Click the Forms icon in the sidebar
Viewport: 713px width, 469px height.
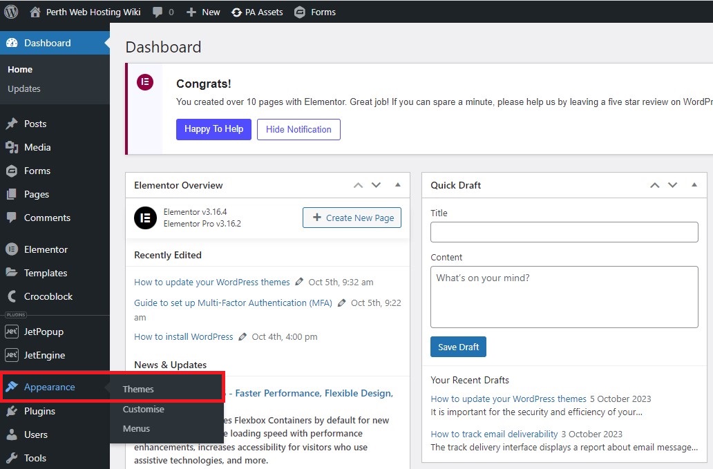(x=12, y=171)
